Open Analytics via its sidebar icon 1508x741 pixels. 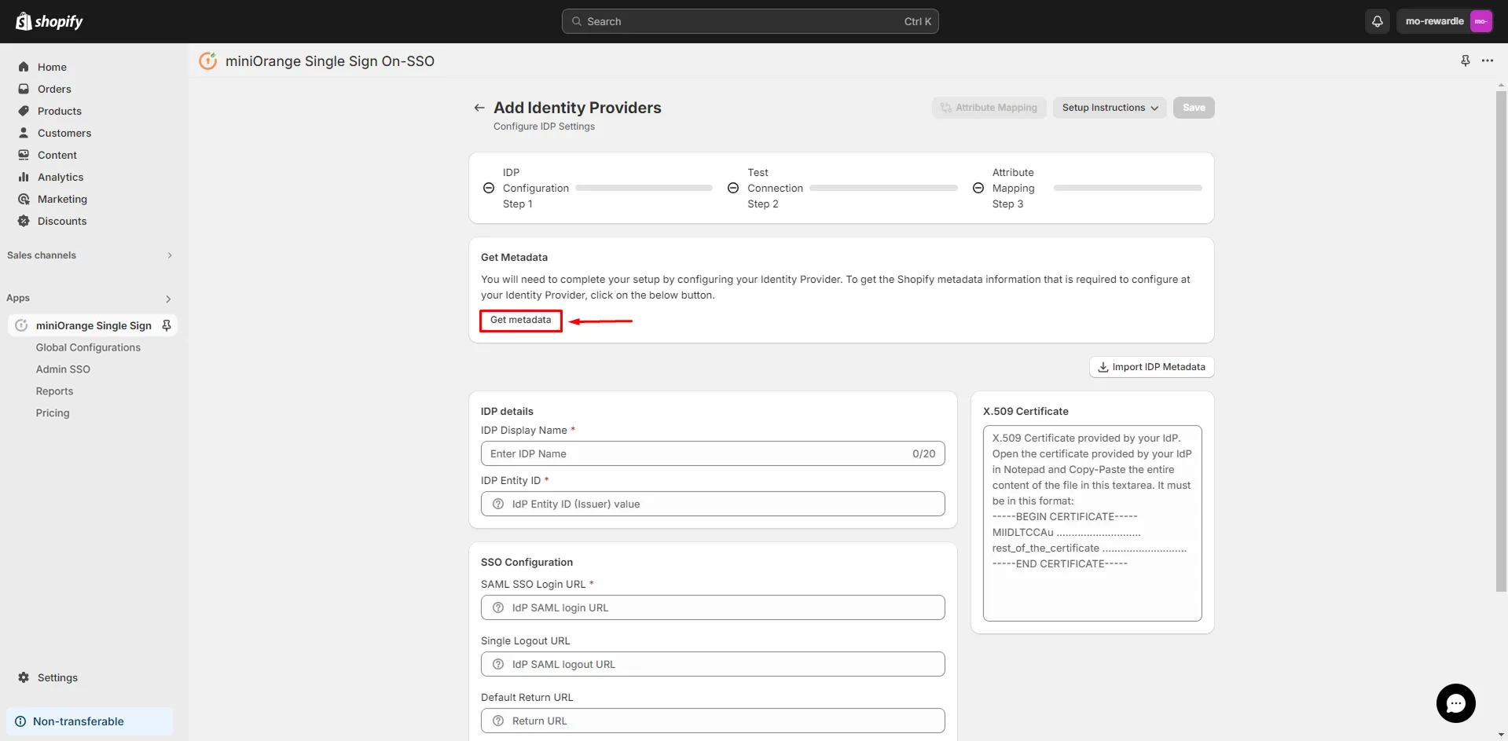(24, 177)
